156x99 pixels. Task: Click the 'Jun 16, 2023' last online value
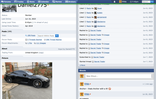pyautogui.click(x=30, y=19)
